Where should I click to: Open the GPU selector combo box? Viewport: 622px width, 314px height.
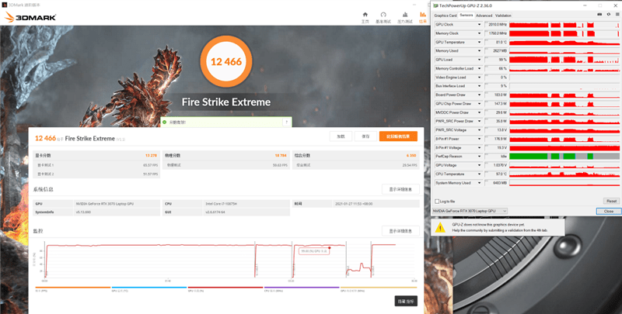pyautogui.click(x=470, y=211)
